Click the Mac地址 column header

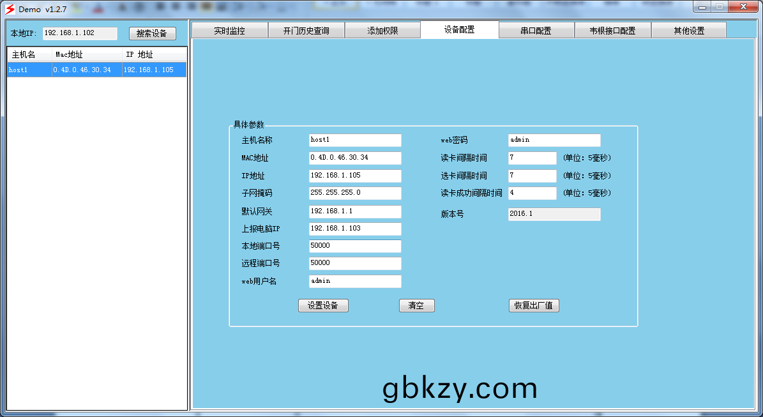click(x=87, y=55)
